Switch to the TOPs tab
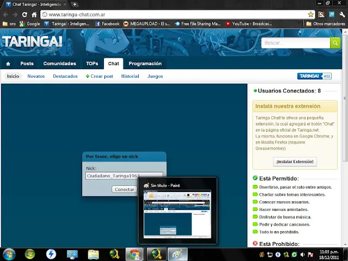The image size is (348, 261). pyautogui.click(x=92, y=64)
